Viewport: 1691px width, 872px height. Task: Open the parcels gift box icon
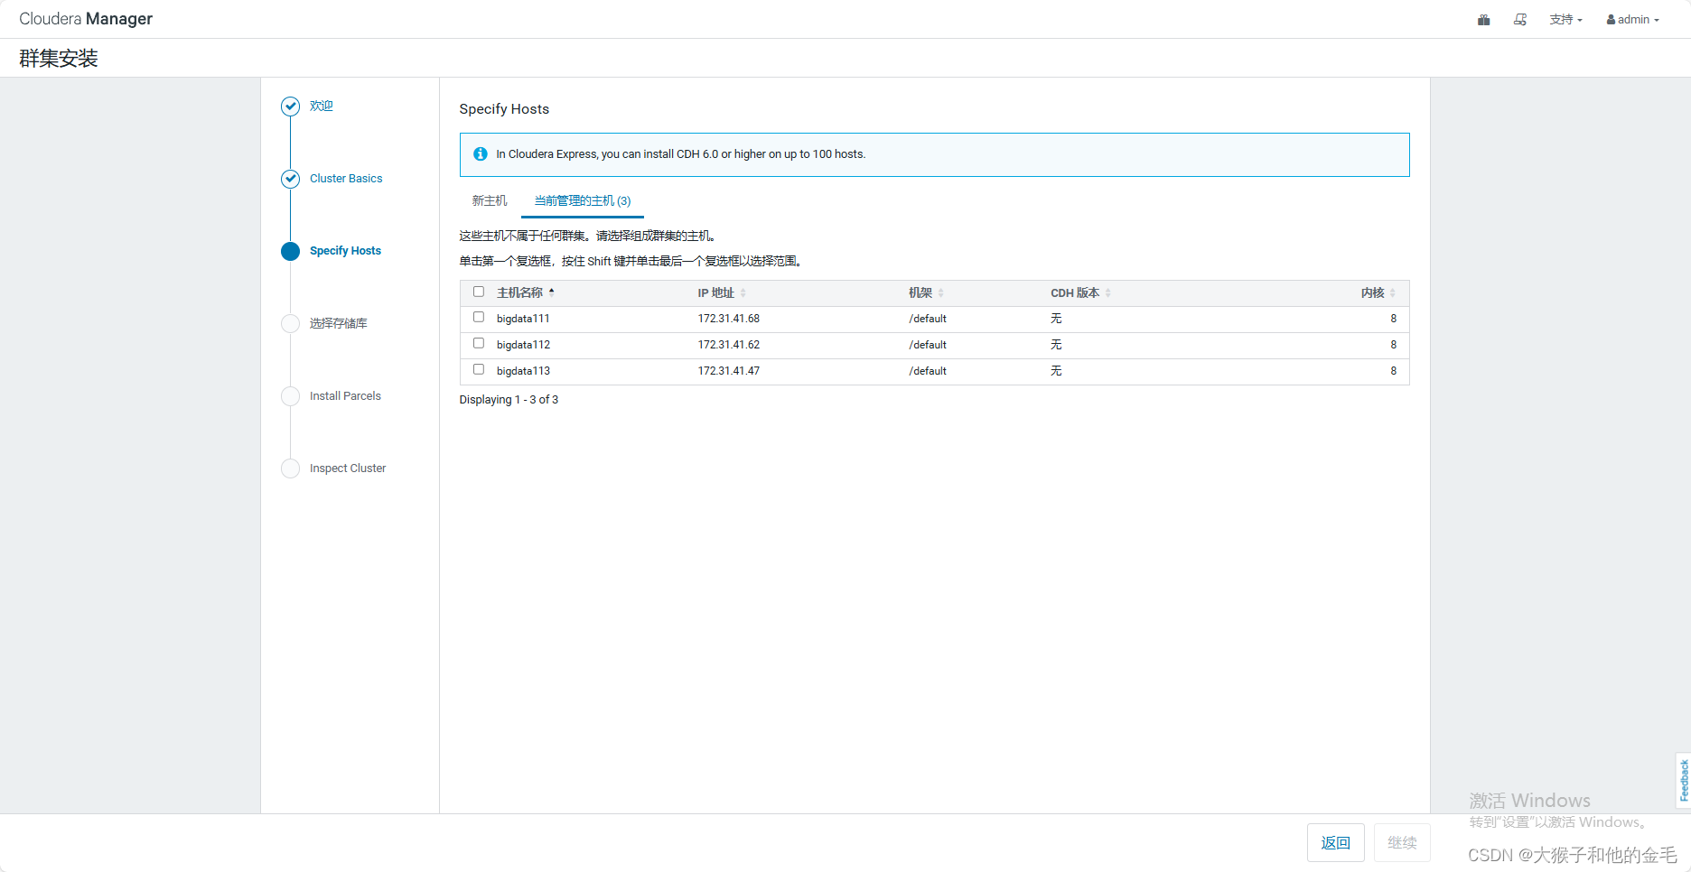1483,20
